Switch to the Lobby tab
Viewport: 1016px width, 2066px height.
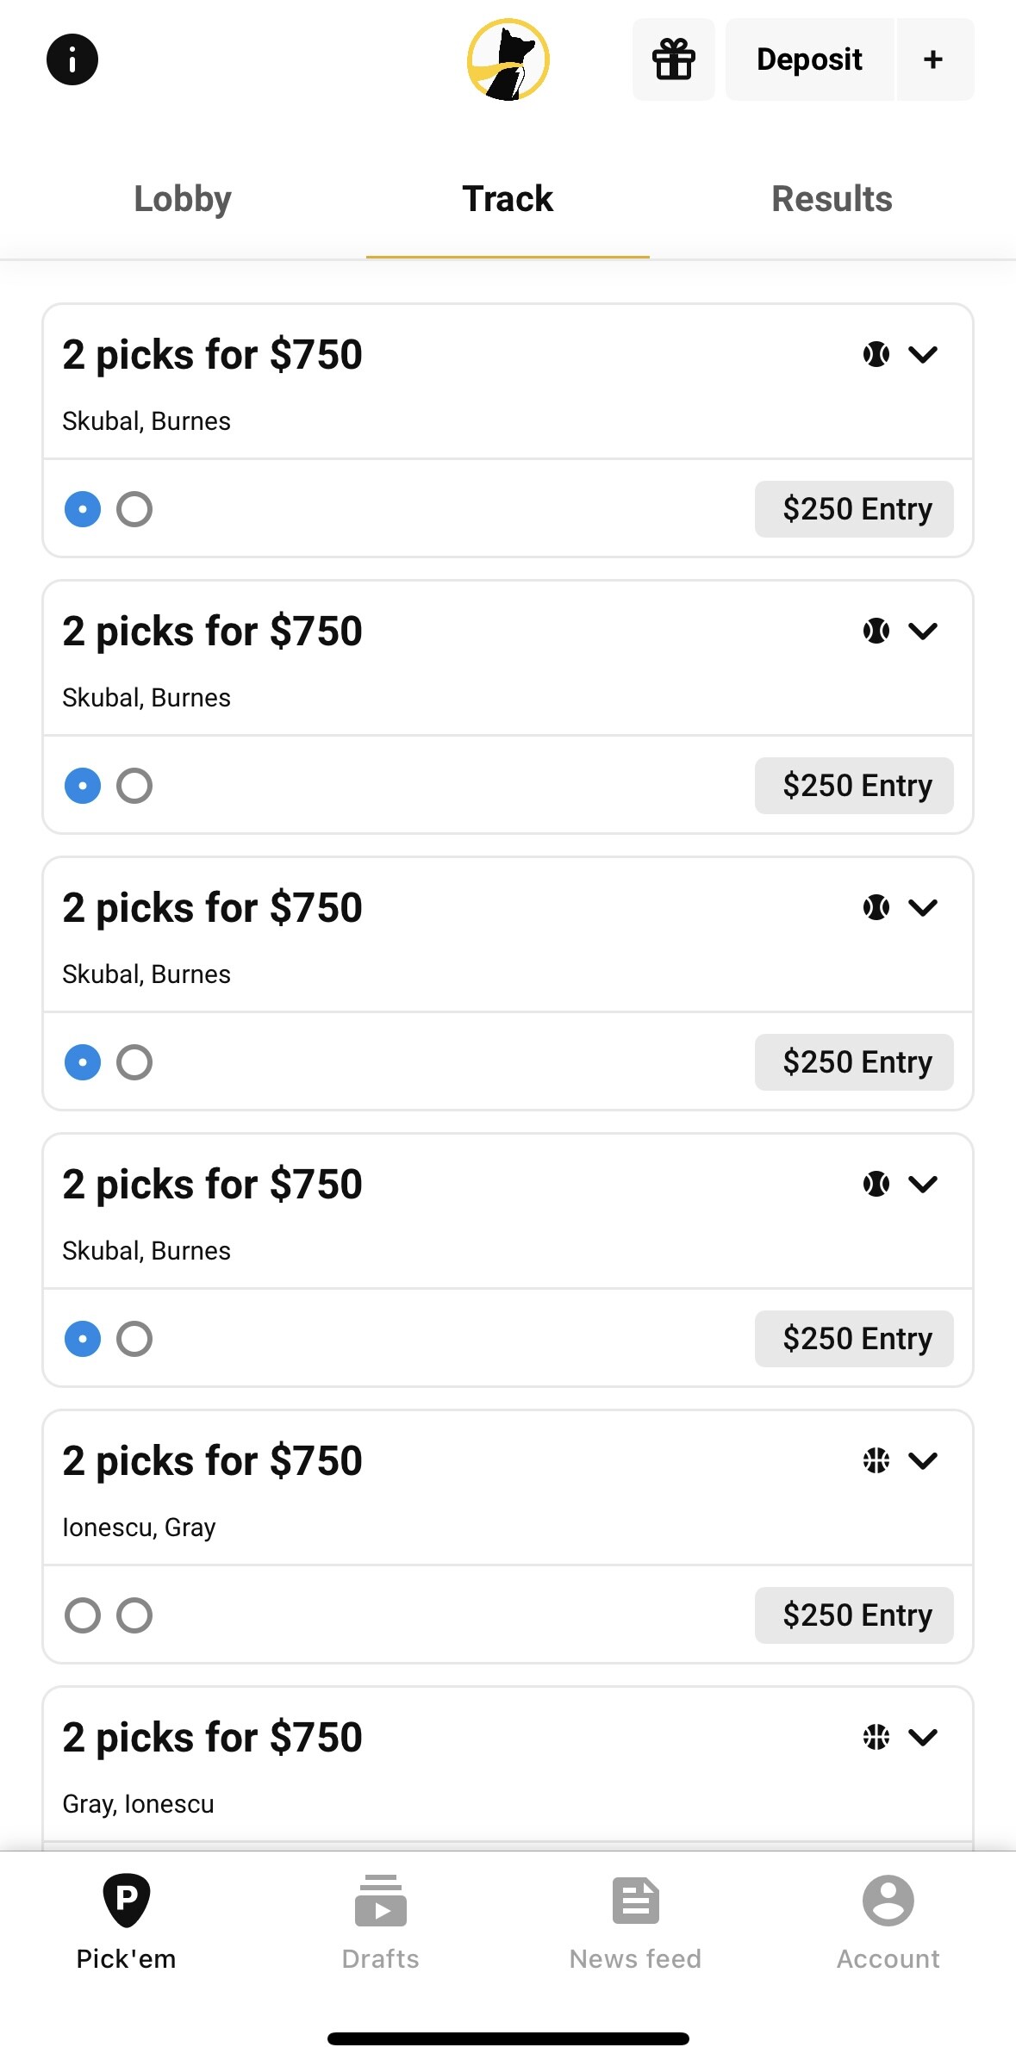point(183,199)
